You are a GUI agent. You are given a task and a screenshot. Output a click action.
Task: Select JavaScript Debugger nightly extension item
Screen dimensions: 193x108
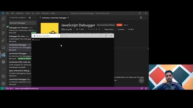19,56
